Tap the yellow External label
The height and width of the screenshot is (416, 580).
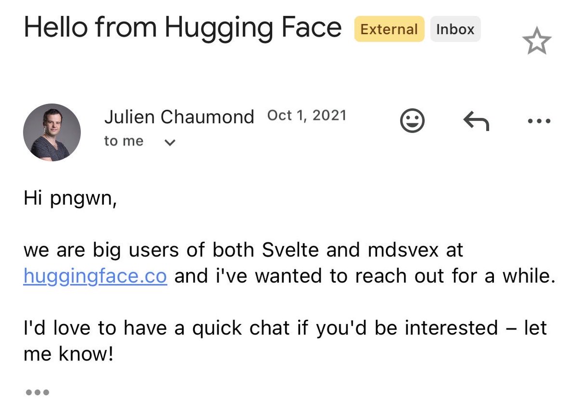coord(389,29)
